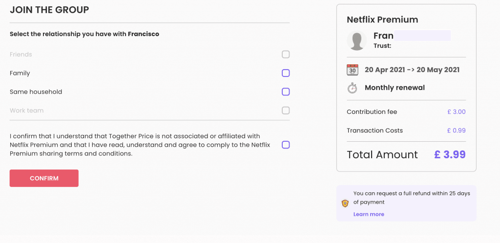Click the Fran name in the card
500x243 pixels.
coord(383,36)
